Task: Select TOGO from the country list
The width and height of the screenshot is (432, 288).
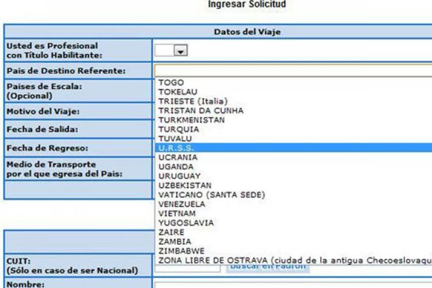Action: click(x=294, y=83)
